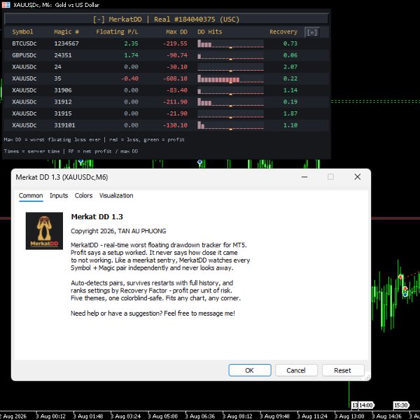Screen dimensions: 420x420
Task: Click recovery value 1.87
Action: [290, 113]
